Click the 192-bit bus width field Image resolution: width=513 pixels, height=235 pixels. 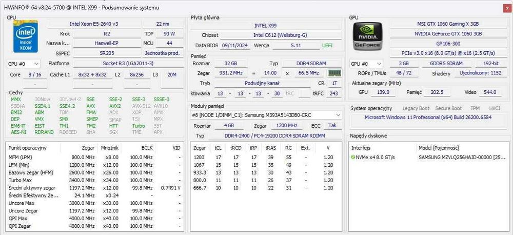491,64
